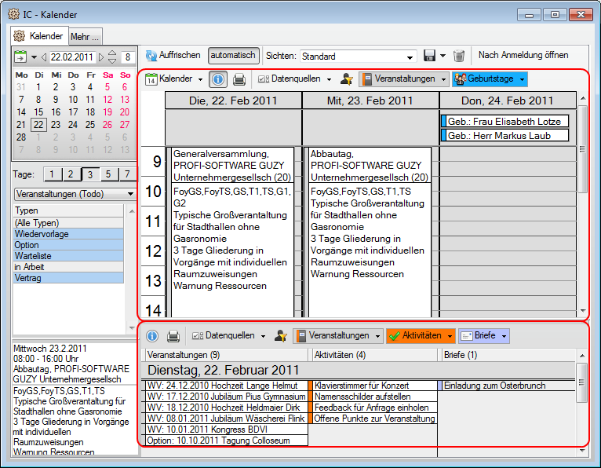Click the save view floppy disk icon
Screen dimensions: 601x468
(x=429, y=56)
